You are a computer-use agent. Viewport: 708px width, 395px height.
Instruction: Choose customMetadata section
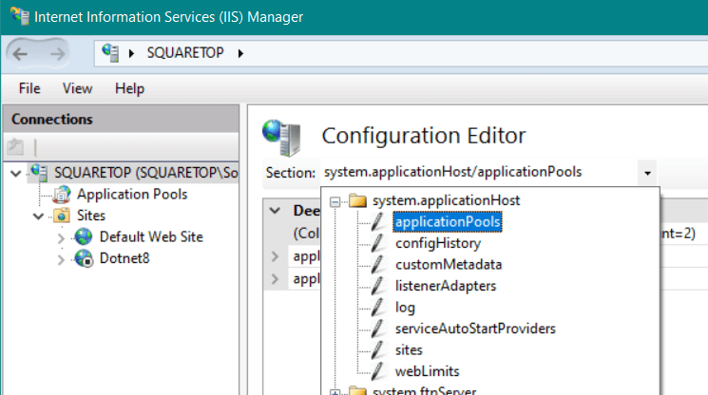point(449,265)
